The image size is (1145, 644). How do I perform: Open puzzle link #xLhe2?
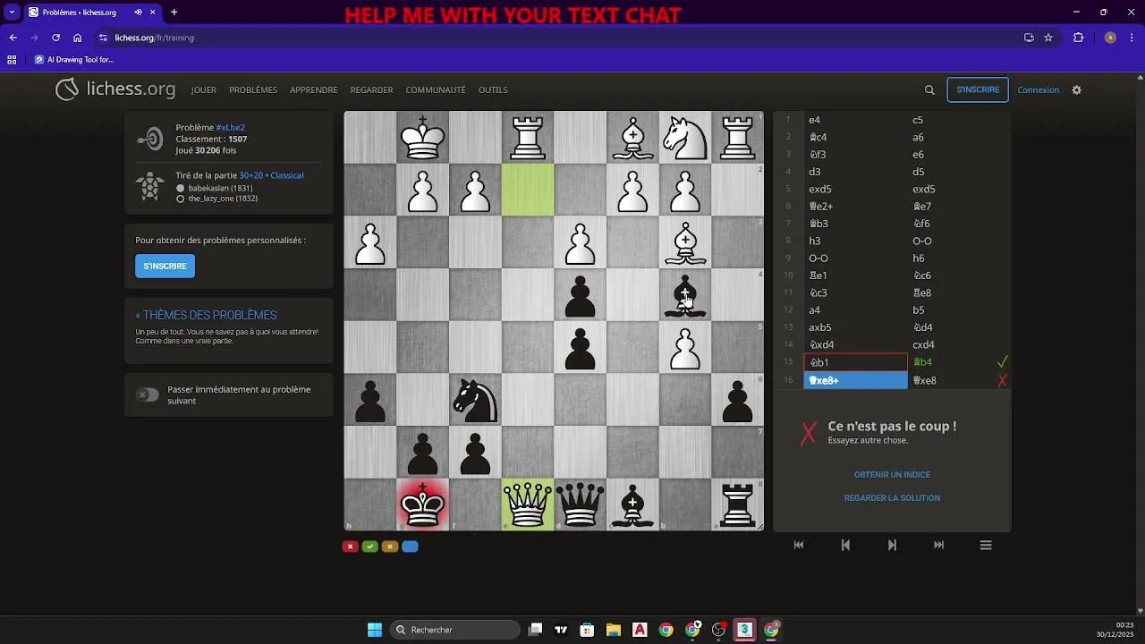(230, 128)
